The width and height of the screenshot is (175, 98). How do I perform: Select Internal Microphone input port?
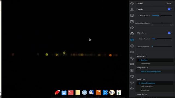[155, 83]
